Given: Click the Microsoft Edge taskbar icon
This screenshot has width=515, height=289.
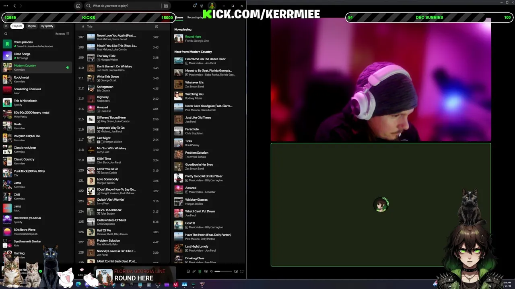Looking at the screenshot, I should coord(78,284).
